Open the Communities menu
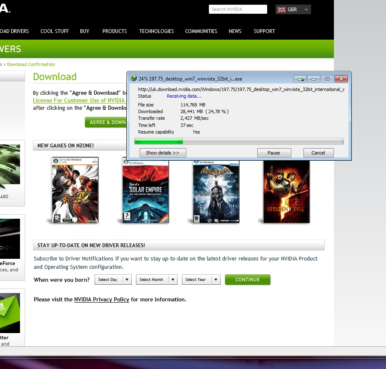Viewport: 386px width, 369px height. (x=201, y=31)
